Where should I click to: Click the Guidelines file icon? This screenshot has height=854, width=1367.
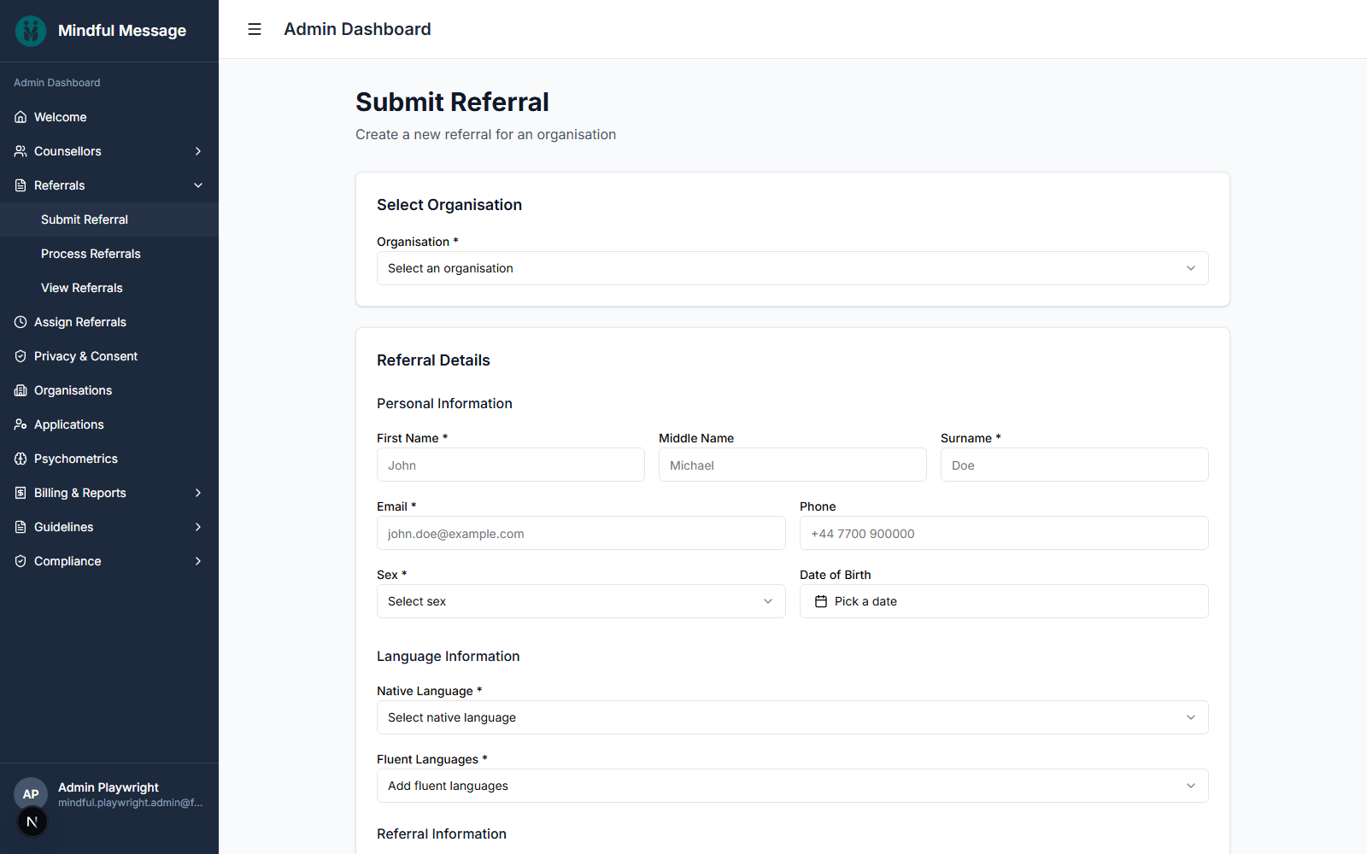tap(21, 527)
